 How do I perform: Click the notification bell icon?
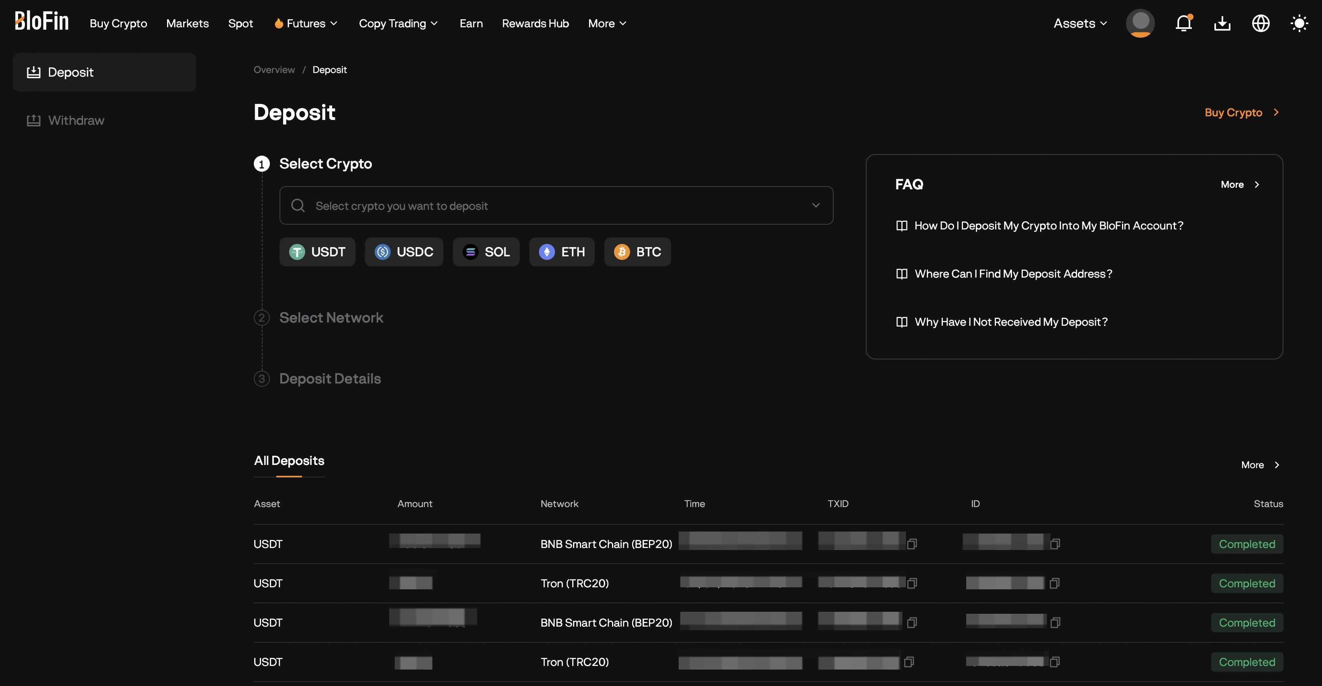[1183, 23]
